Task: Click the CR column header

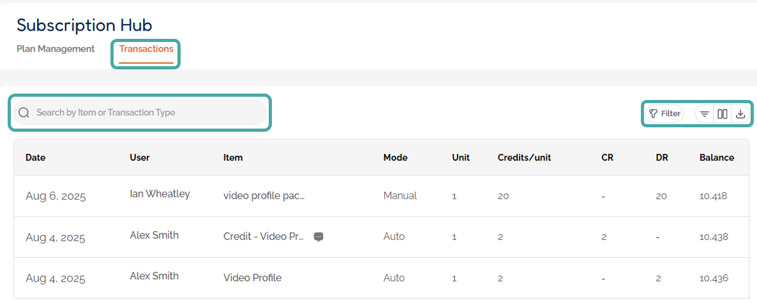Action: [x=607, y=158]
